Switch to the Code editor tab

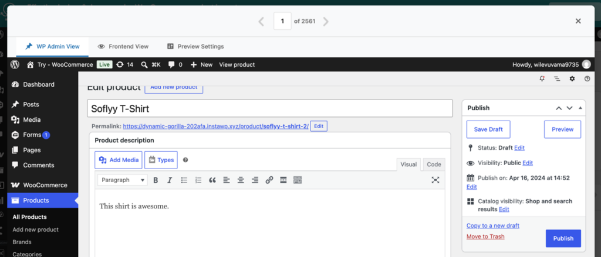434,165
